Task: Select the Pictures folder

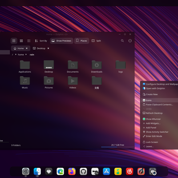Action: click(49, 82)
